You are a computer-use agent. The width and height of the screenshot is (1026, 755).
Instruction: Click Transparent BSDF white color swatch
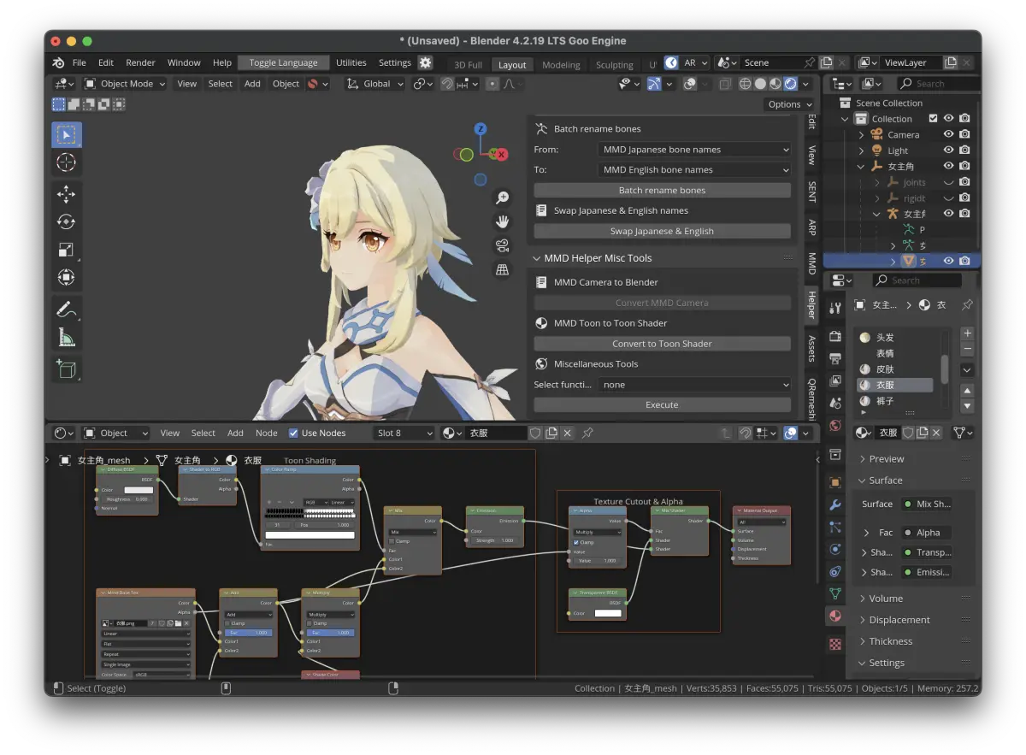[x=608, y=613]
